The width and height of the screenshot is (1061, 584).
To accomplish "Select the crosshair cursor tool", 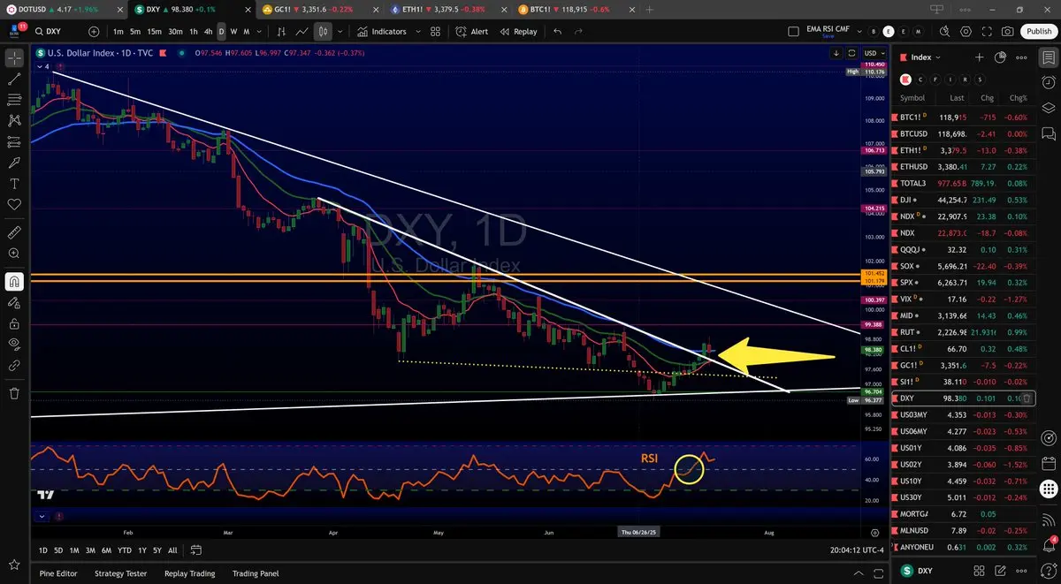I will click(14, 58).
